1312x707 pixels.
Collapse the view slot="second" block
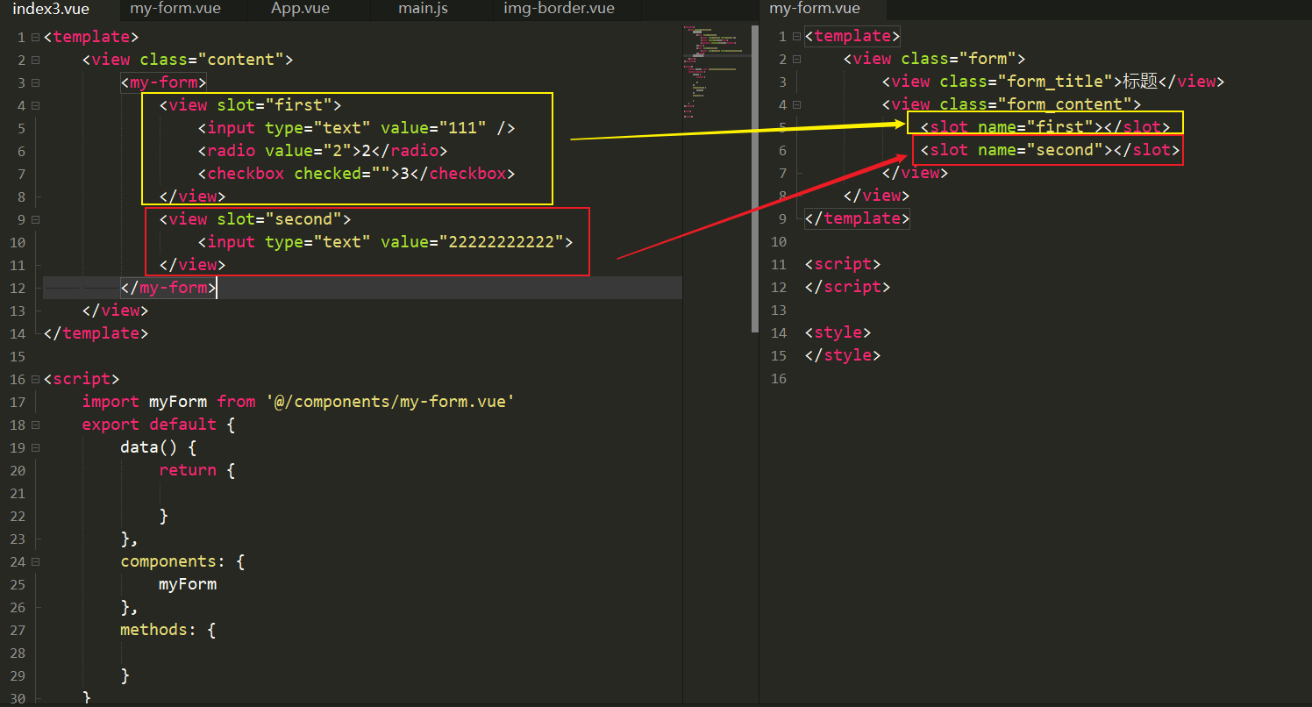(35, 219)
